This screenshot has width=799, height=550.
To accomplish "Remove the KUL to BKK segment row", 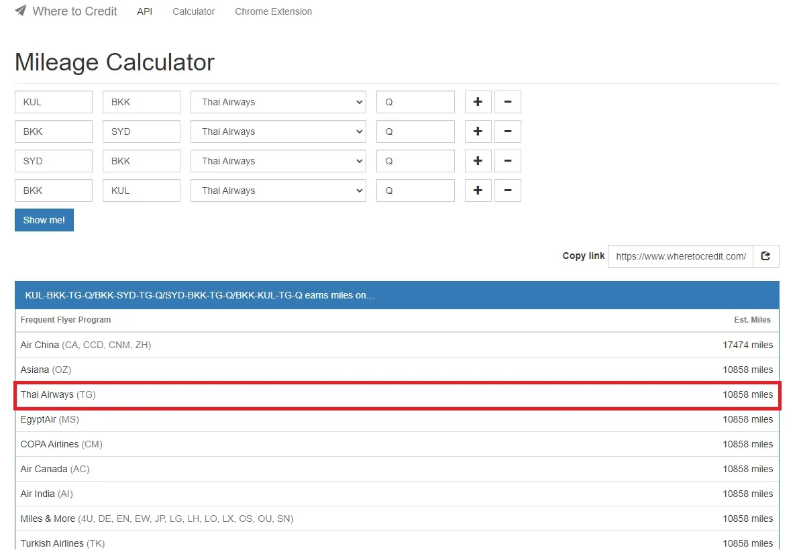I will (508, 102).
